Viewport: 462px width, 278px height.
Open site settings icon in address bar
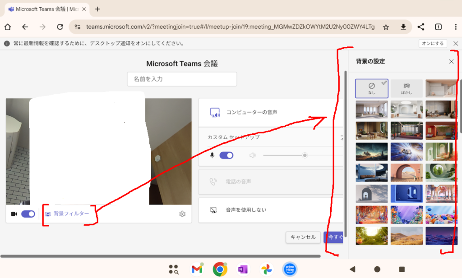coord(78,27)
